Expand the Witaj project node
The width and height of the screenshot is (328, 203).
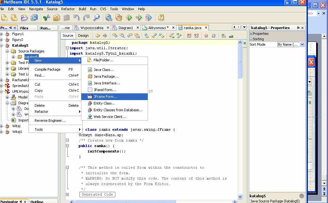tap(1, 126)
